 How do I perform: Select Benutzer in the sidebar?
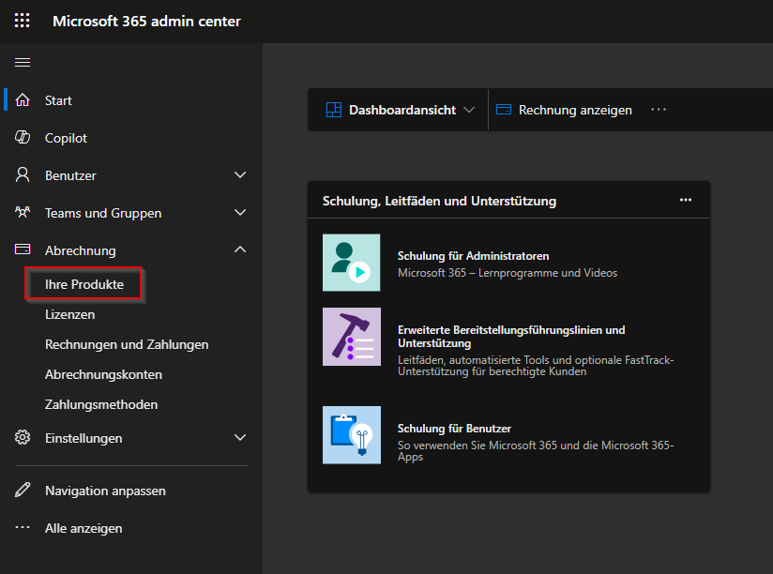(x=70, y=175)
